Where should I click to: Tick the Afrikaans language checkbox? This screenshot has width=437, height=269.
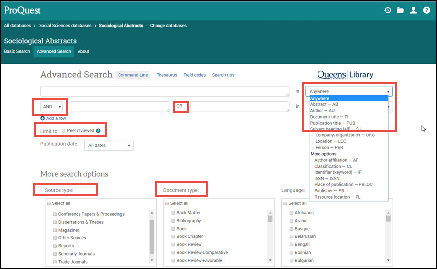291,213
